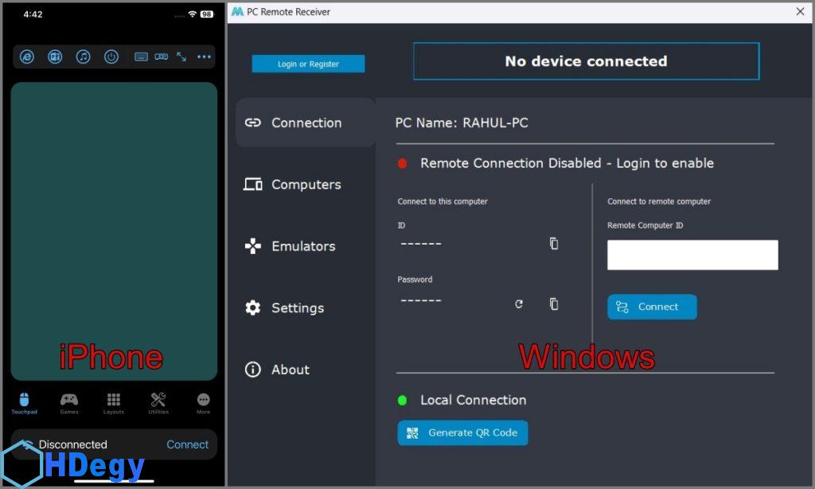The width and height of the screenshot is (815, 489).
Task: Tap the Internet Explorer browser icon
Action: coord(27,57)
